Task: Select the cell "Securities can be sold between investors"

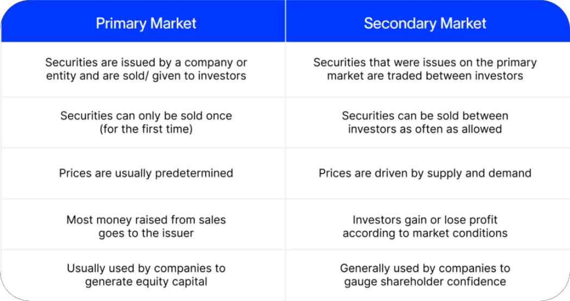Action: coord(428,123)
